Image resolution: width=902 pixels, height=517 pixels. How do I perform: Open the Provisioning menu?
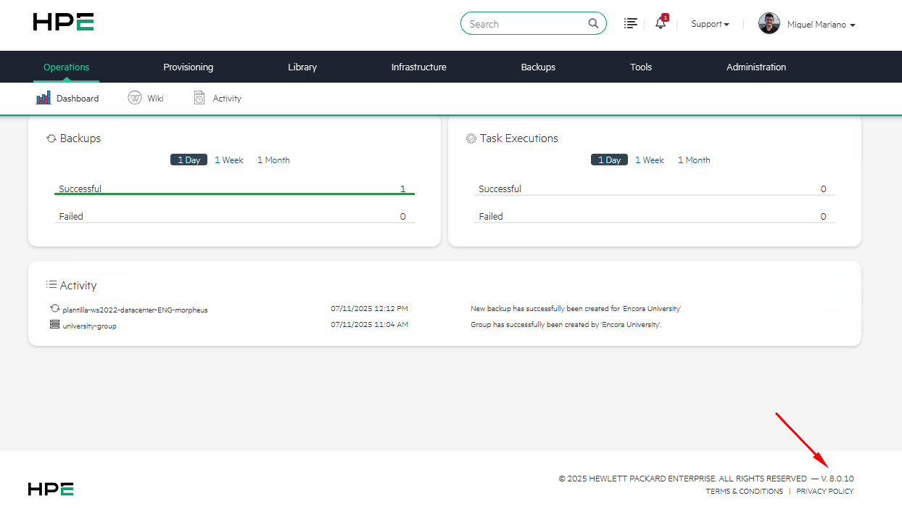(188, 67)
